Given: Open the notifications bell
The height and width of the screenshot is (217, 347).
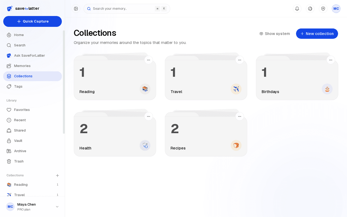Looking at the screenshot, I should (297, 9).
